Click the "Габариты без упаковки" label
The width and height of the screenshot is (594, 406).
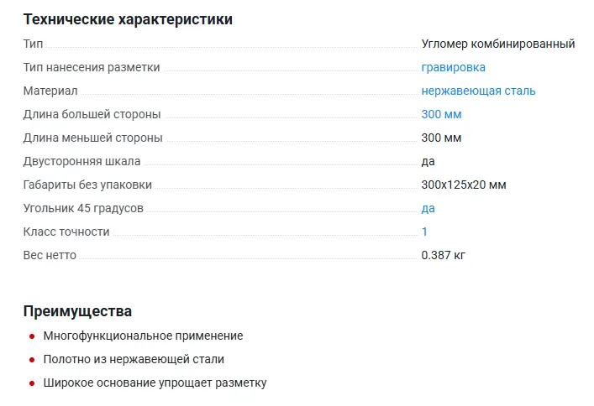pos(87,185)
